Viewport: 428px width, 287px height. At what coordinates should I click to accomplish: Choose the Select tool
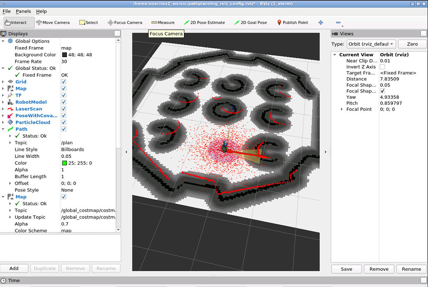89,23
